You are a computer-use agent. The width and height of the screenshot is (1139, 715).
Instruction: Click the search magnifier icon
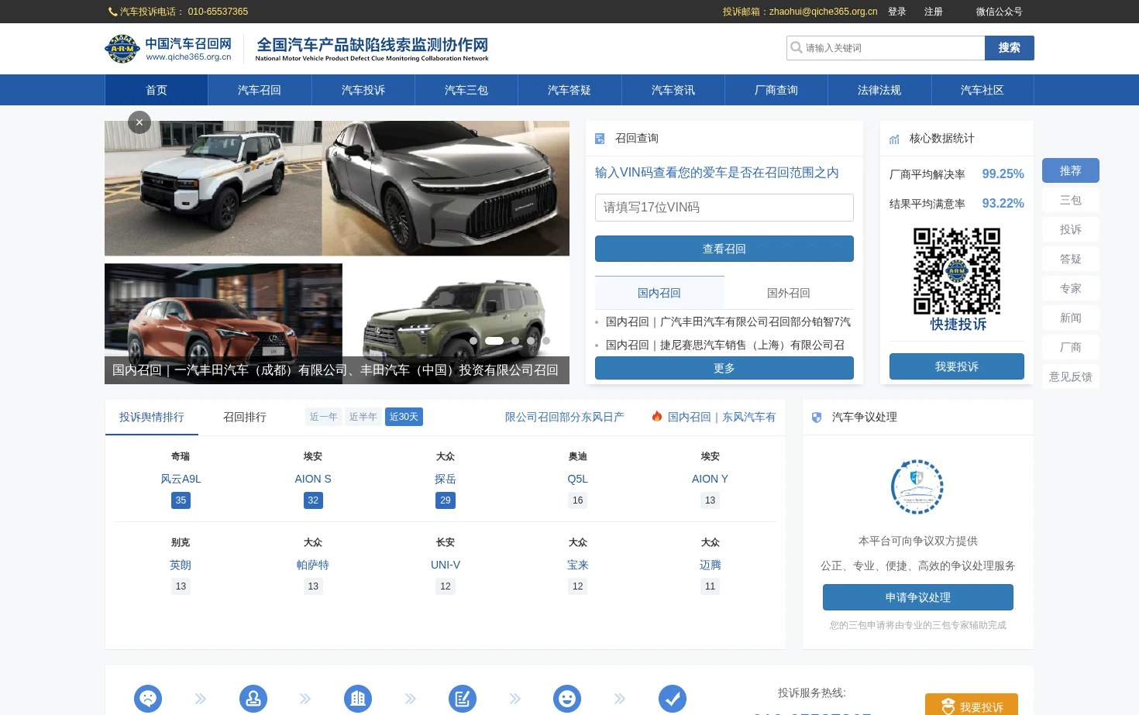tap(796, 47)
